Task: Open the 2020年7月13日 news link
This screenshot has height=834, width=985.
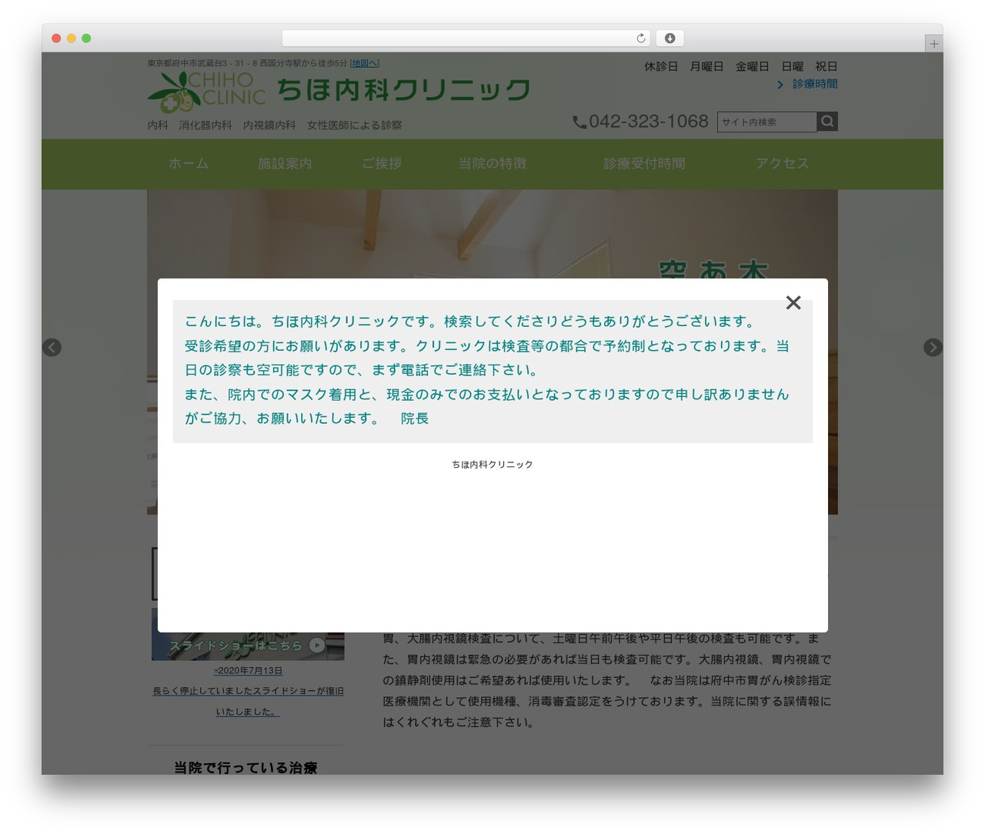Action: pos(248,671)
